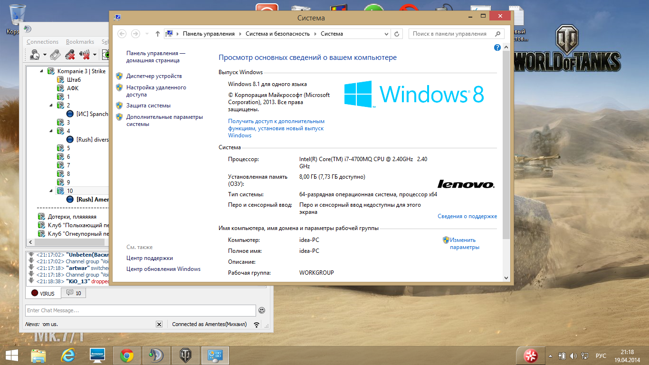The image size is (649, 365).
Task: Open Настройка удаленного доступа
Action: point(156,91)
